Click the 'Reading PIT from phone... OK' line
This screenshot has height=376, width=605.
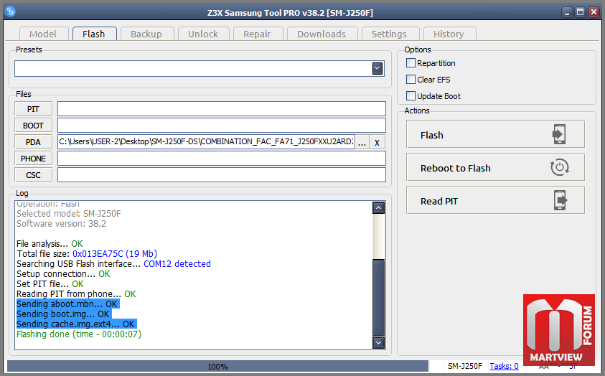pyautogui.click(x=76, y=294)
